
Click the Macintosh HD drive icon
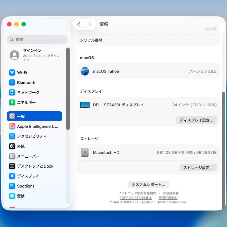point(85,152)
